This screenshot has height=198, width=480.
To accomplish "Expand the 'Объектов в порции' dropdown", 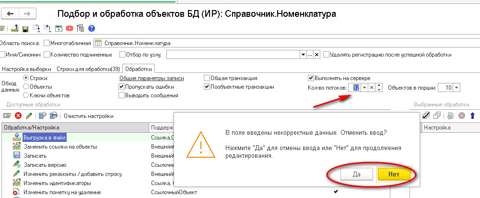I will [456, 88].
